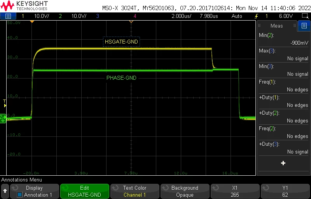
Task: Click the back up-arrow softkey
Action: [x=5, y=191]
